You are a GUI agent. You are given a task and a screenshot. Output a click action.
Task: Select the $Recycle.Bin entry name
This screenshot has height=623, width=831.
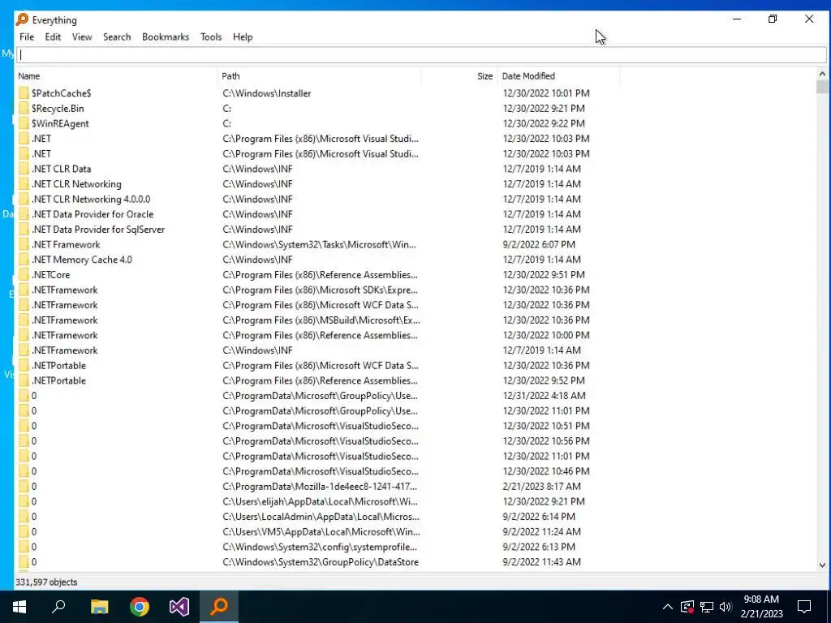58,108
